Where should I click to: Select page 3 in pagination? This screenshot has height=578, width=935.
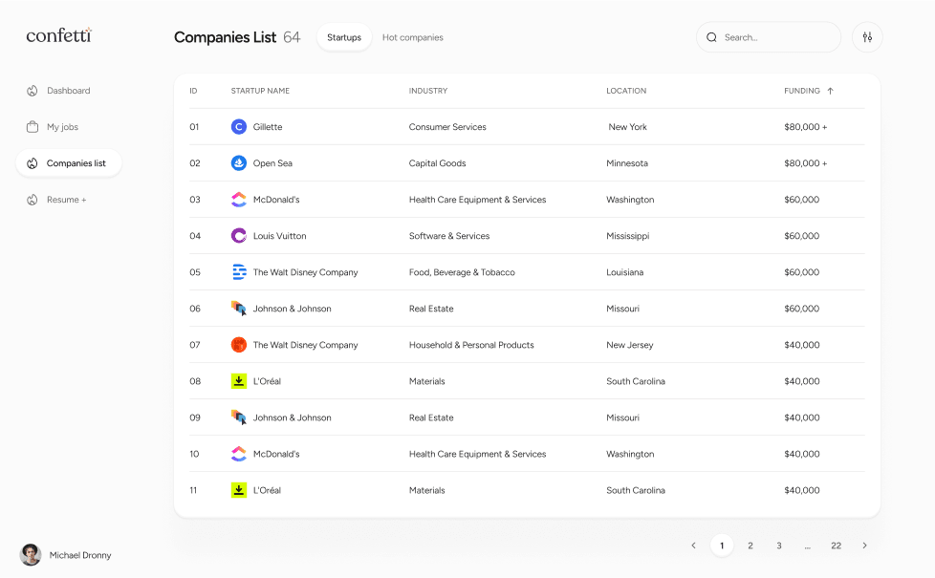click(778, 545)
